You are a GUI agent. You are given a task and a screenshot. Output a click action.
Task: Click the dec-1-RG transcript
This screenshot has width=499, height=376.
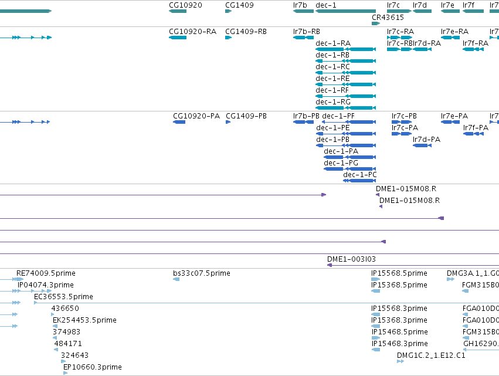pyautogui.click(x=345, y=108)
